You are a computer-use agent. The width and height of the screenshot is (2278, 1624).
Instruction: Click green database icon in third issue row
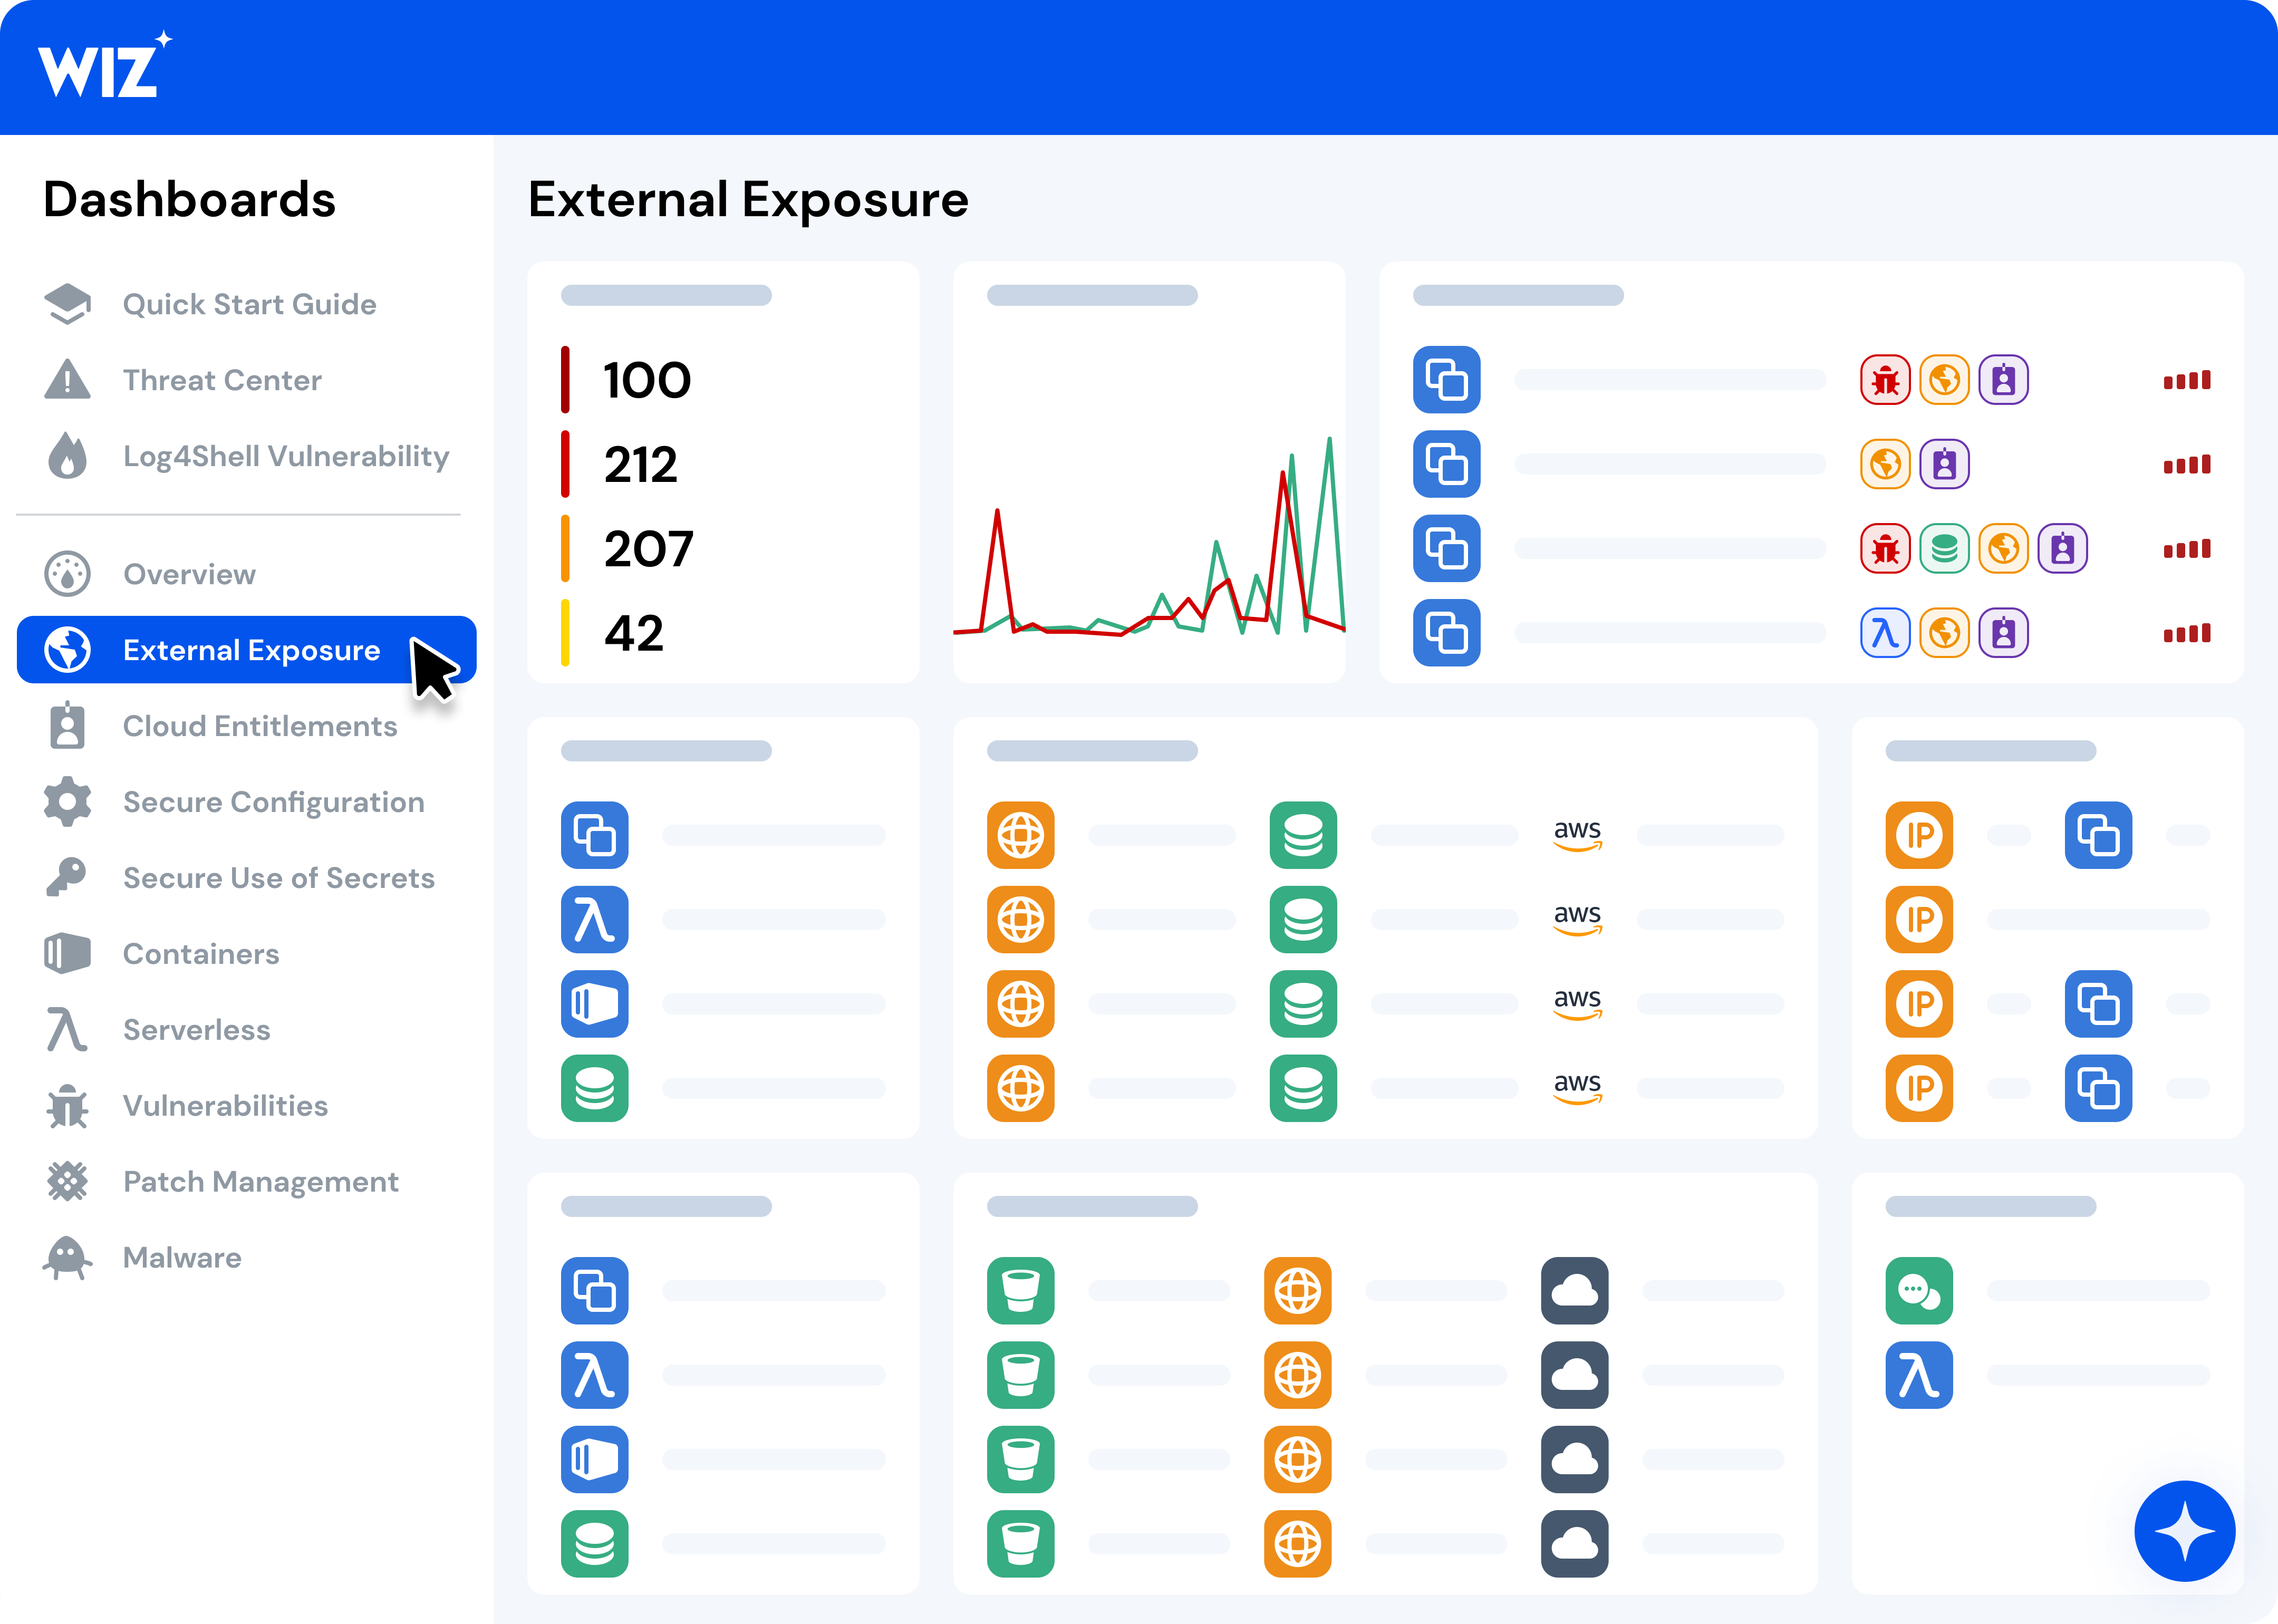click(x=1944, y=549)
